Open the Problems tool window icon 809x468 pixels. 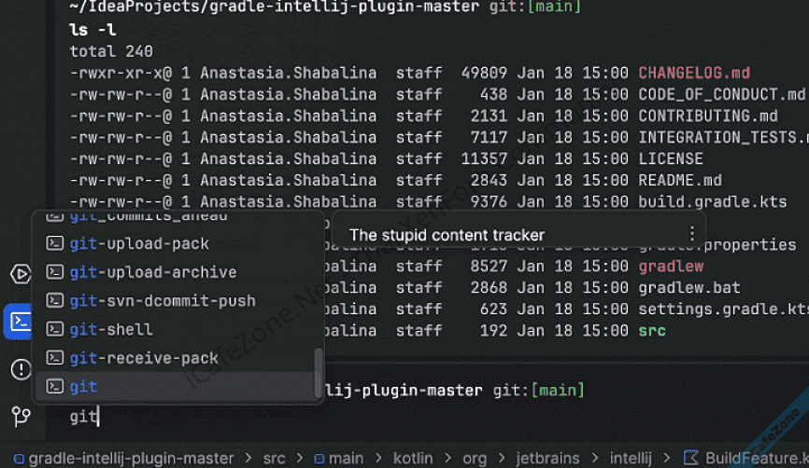(20, 369)
